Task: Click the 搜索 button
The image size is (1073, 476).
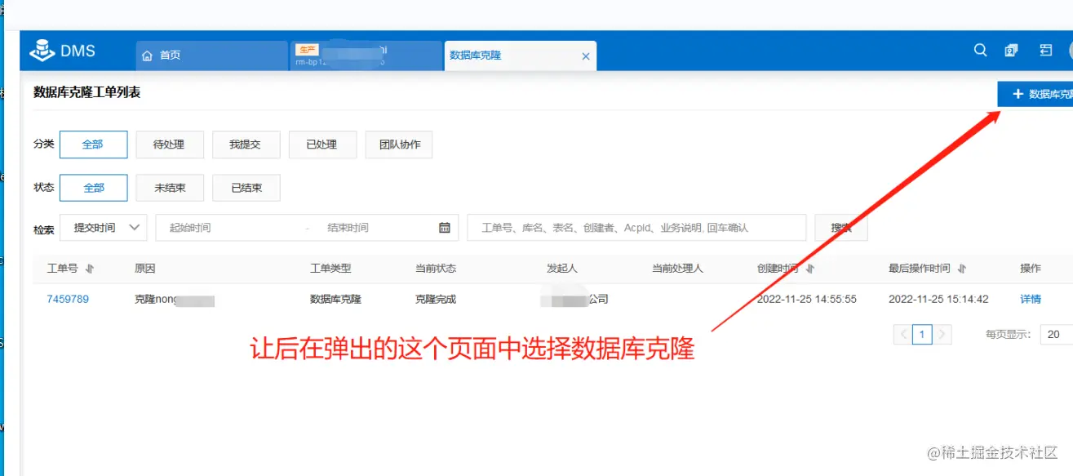Action: (x=841, y=228)
